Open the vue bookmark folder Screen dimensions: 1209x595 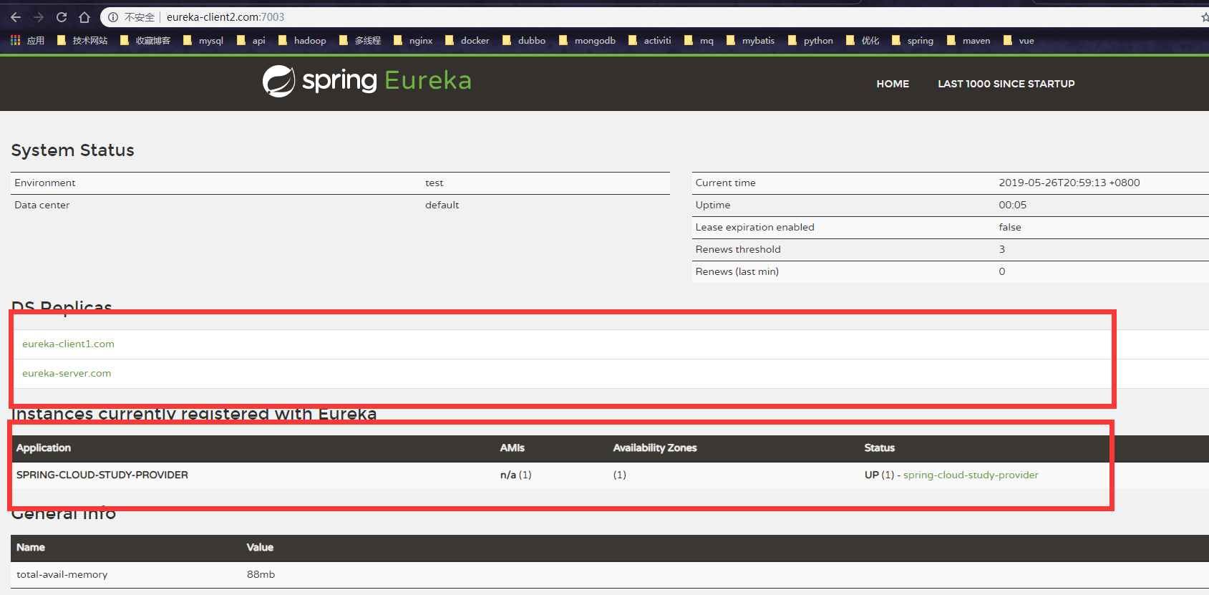point(1019,41)
